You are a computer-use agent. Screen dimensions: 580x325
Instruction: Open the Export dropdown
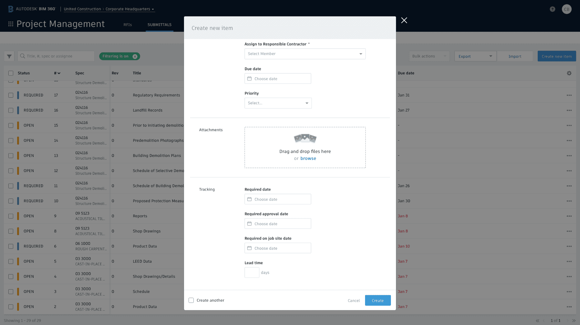point(475,56)
